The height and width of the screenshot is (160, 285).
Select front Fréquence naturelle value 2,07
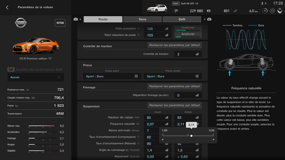(150, 124)
